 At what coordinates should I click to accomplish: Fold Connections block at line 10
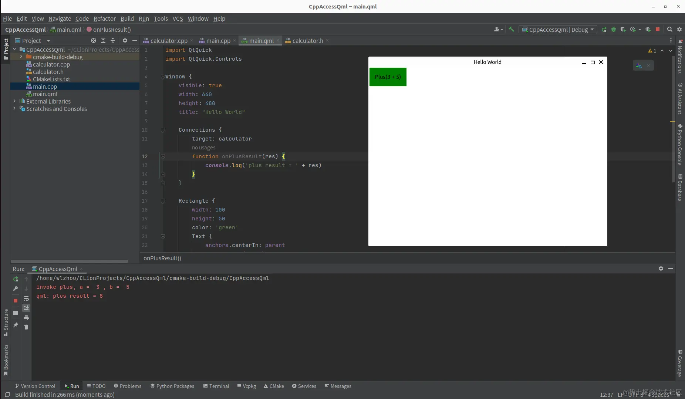click(162, 130)
